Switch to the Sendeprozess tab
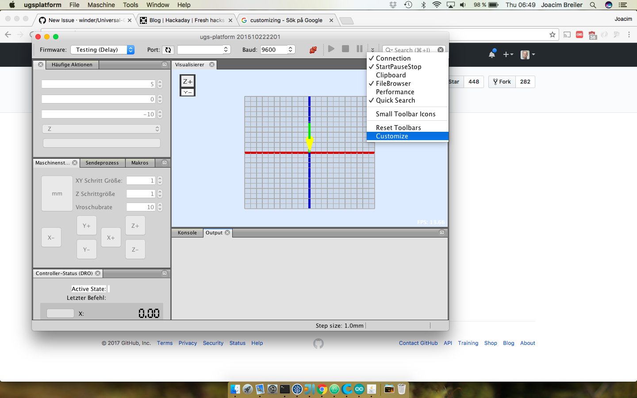The width and height of the screenshot is (637, 398). [x=102, y=163]
